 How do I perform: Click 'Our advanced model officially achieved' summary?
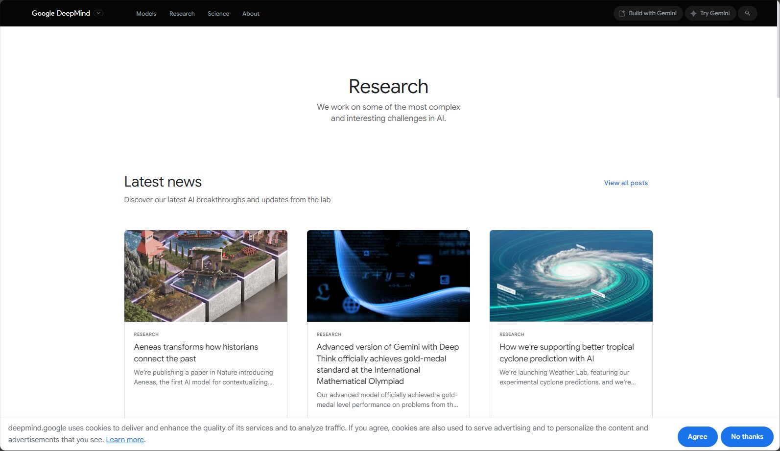(387, 400)
